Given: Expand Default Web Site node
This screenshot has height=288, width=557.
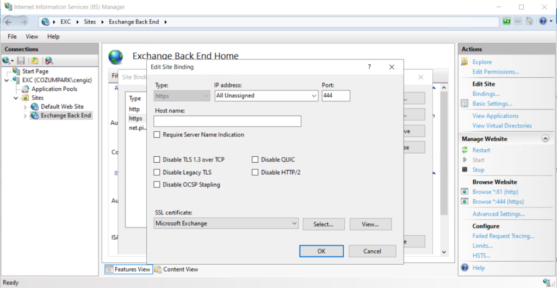Looking at the screenshot, I should pyautogui.click(x=25, y=107).
